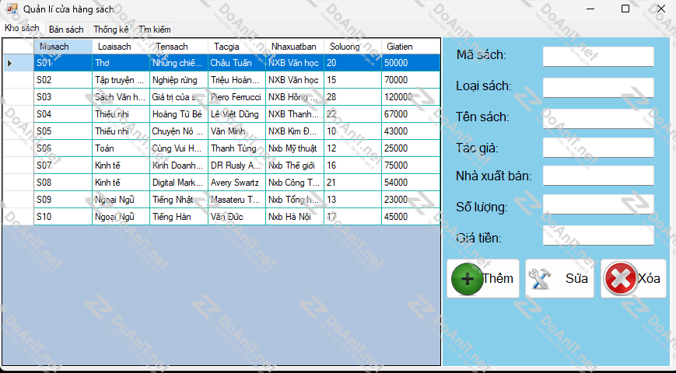The height and width of the screenshot is (373, 676).
Task: Go to the Tìm kiếm tab
Action: click(155, 30)
